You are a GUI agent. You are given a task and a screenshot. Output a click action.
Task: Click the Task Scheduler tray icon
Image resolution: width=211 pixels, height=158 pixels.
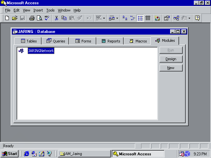pyautogui.click(x=181, y=154)
